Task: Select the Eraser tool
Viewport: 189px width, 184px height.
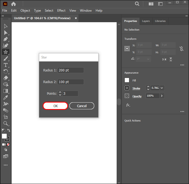Action: coord(6,78)
